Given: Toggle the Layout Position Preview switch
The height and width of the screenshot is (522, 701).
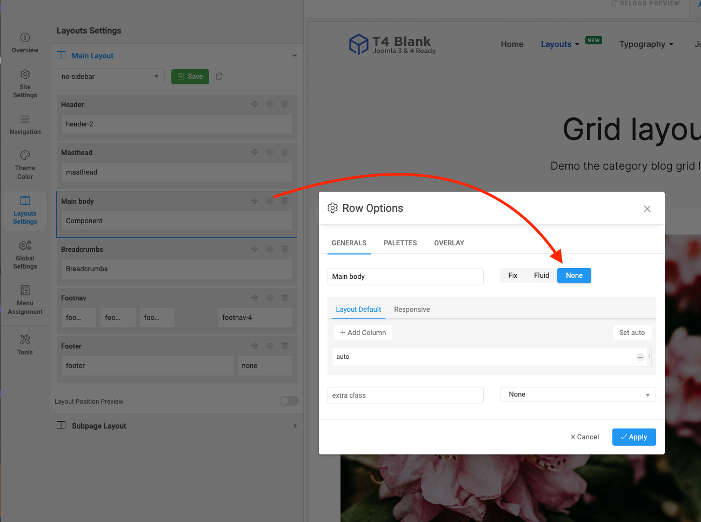Looking at the screenshot, I should pos(289,401).
